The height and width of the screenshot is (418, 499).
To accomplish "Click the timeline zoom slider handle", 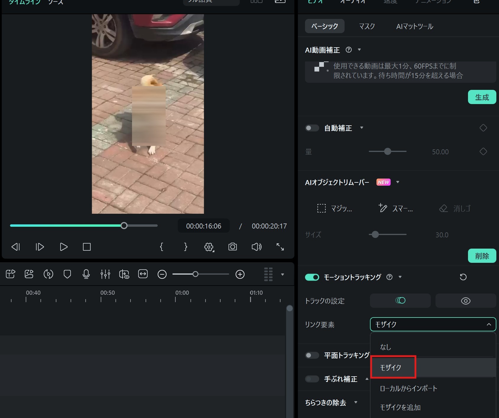I will click(x=195, y=274).
